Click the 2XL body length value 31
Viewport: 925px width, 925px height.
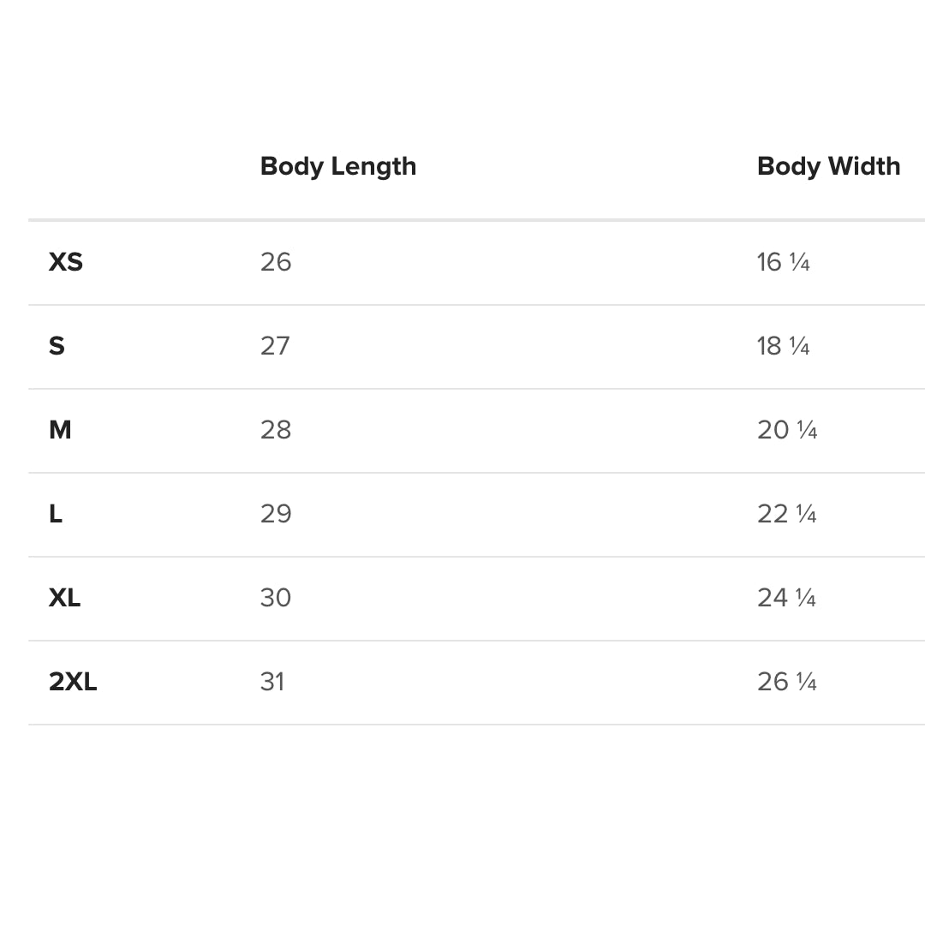(272, 682)
